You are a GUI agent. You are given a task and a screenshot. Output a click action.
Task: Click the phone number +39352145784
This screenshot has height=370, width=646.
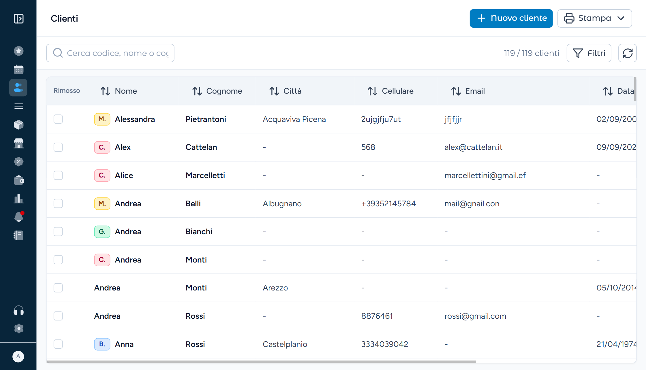point(388,204)
